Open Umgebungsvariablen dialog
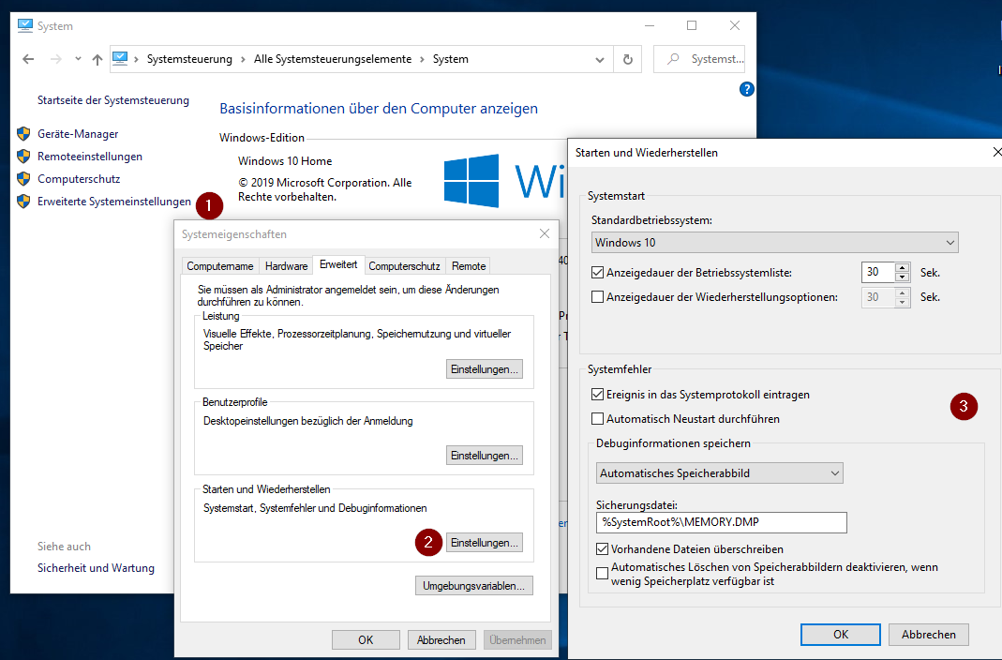 tap(473, 586)
